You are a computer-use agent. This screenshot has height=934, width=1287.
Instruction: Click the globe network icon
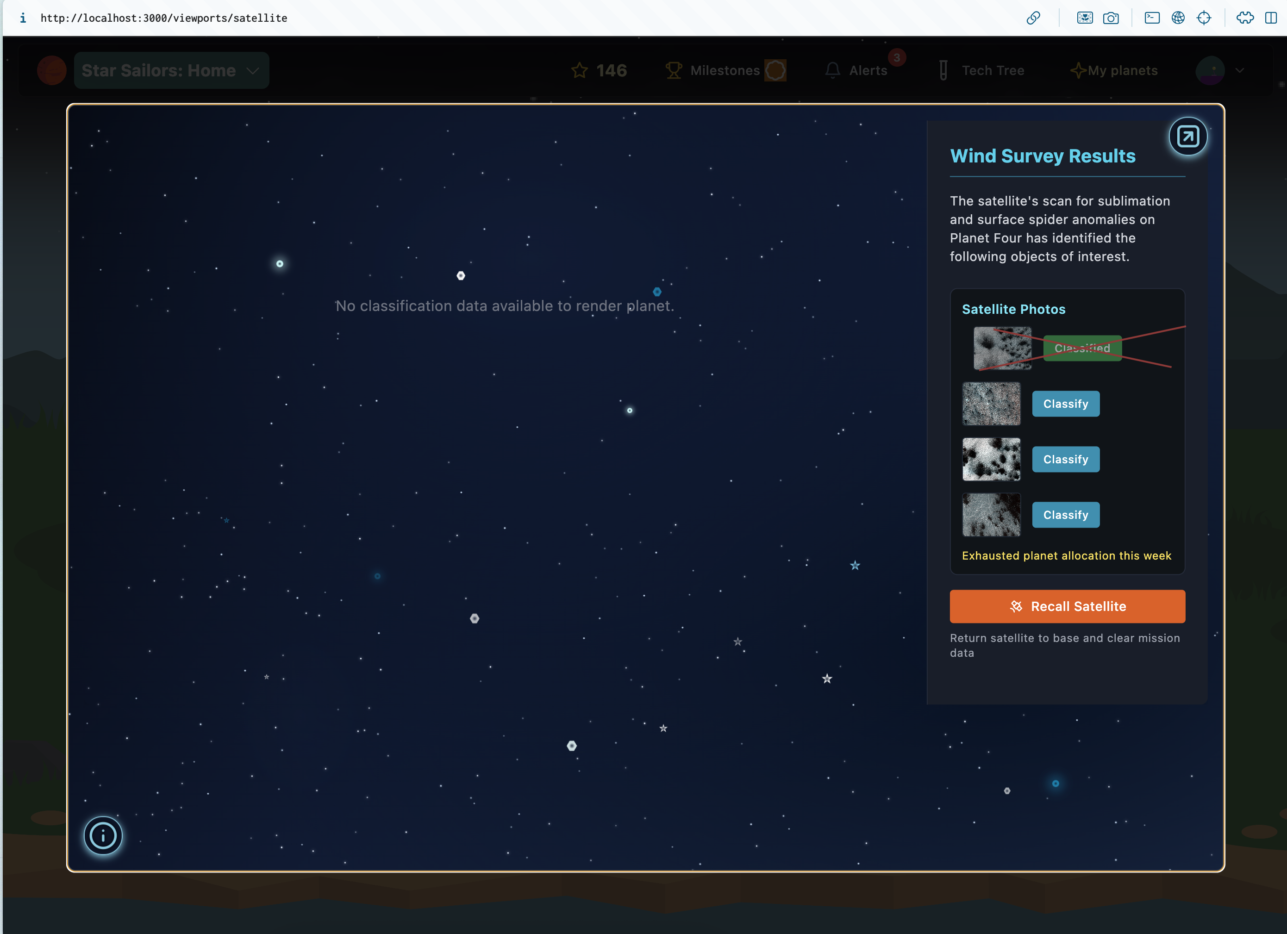[1177, 18]
